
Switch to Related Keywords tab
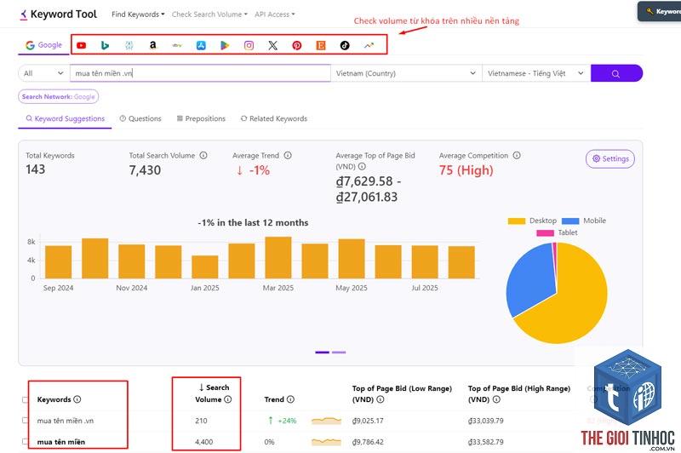274,118
